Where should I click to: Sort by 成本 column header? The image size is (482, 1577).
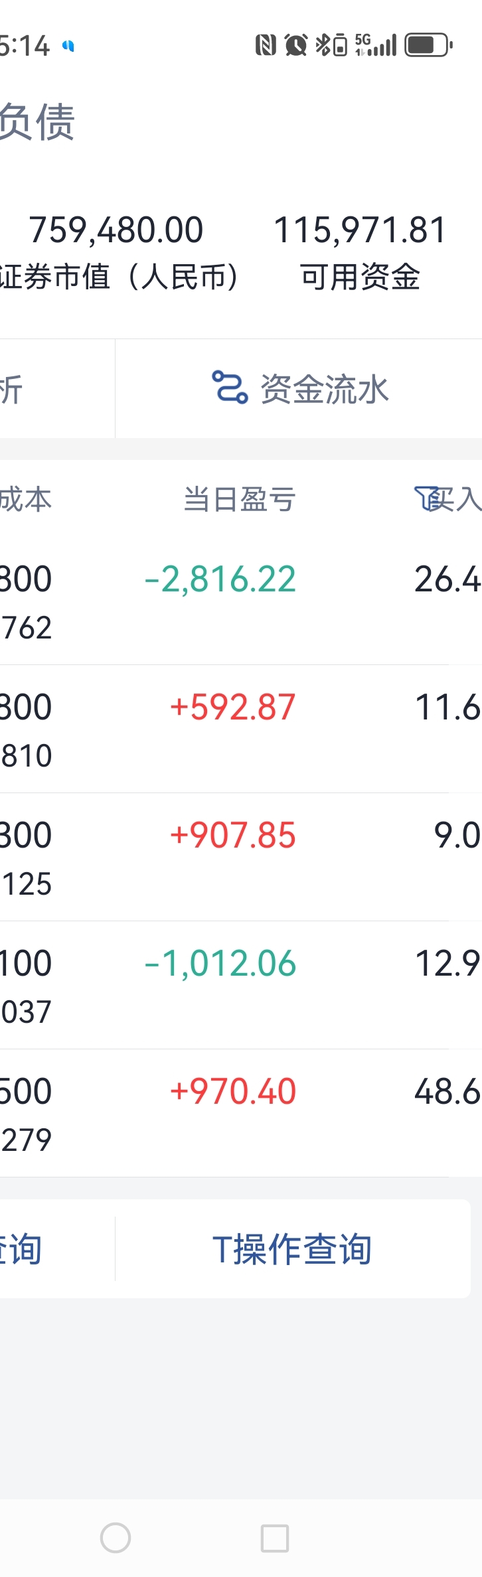25,499
